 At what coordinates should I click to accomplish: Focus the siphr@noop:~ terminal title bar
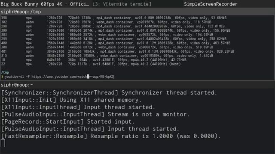pyautogui.click(x=137, y=85)
